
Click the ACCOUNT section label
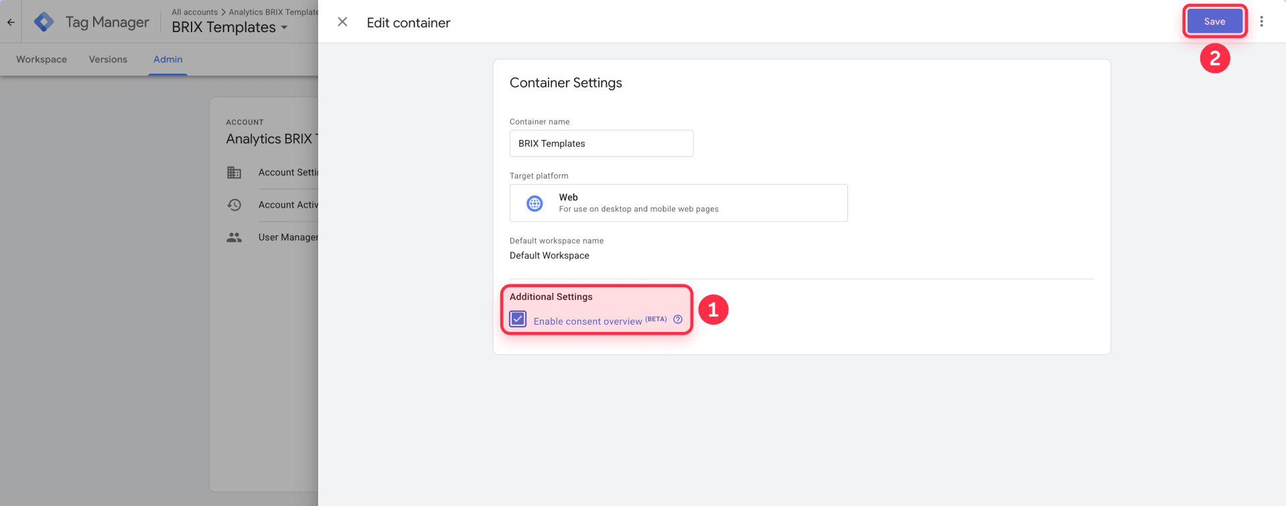coord(245,122)
